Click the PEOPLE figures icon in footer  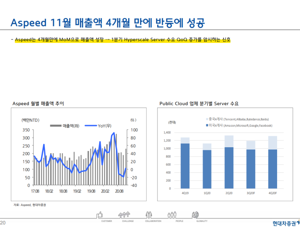171,214
